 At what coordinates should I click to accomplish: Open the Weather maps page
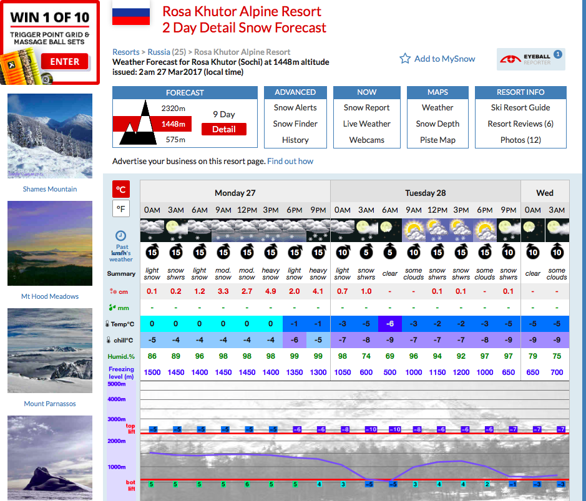point(437,107)
